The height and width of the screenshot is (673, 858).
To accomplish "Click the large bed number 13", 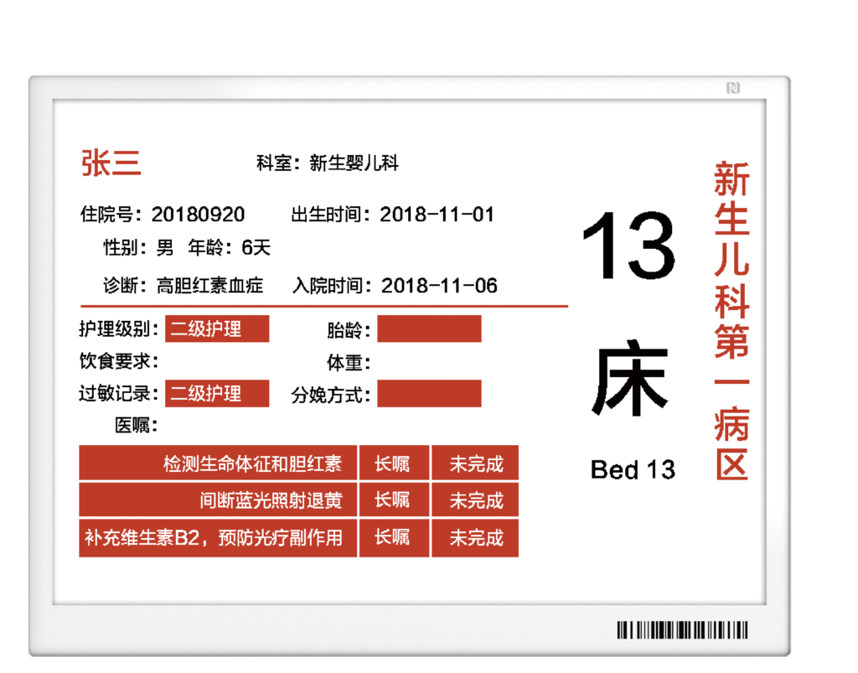I will point(629,245).
